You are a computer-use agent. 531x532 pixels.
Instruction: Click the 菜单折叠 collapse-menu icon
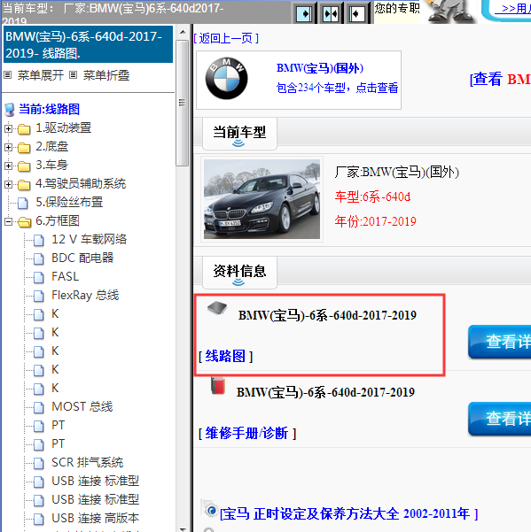point(73,75)
